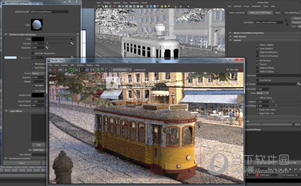Click the black Color swatch in skydome attributes
The width and height of the screenshot is (301, 186).
(38, 39)
